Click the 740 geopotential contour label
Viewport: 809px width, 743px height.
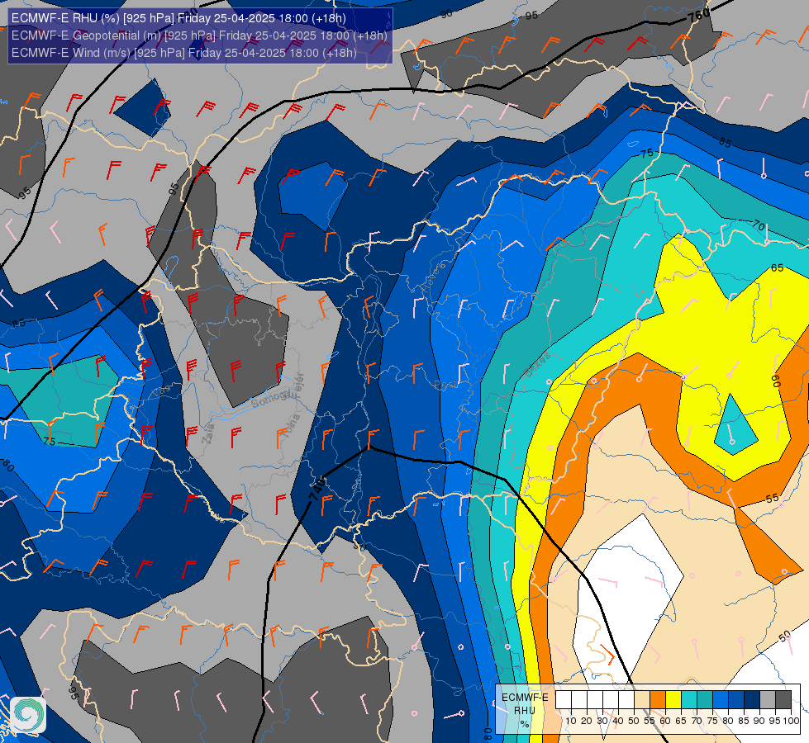pyautogui.click(x=318, y=488)
